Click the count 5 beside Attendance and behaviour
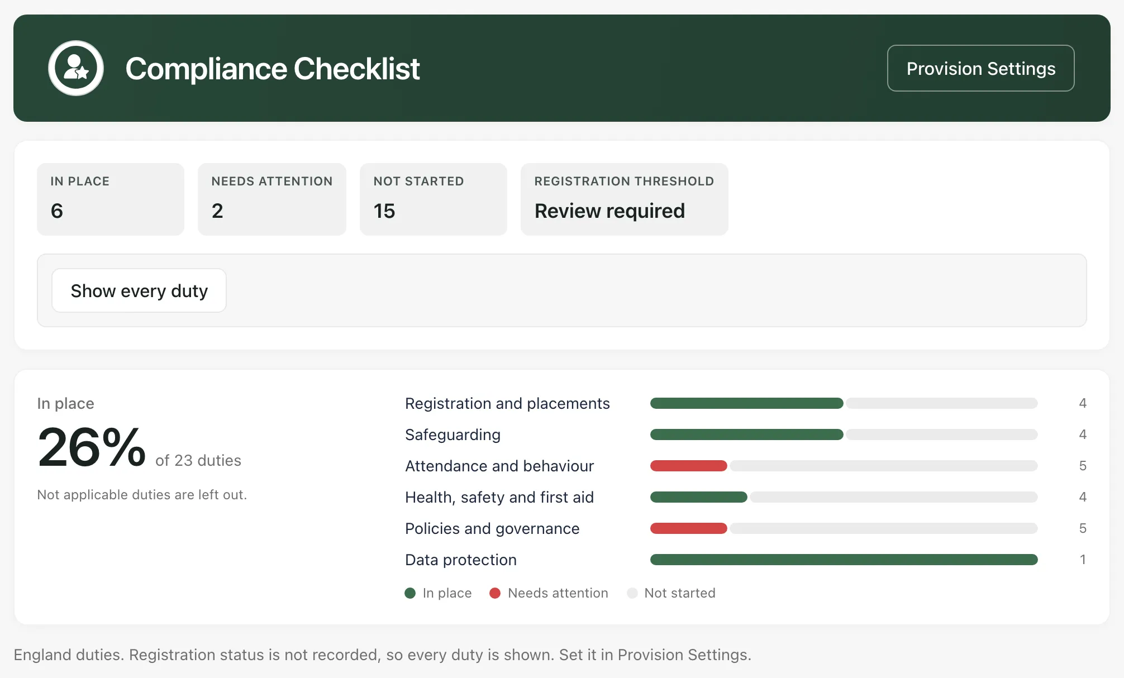Image resolution: width=1124 pixels, height=678 pixels. (1083, 466)
